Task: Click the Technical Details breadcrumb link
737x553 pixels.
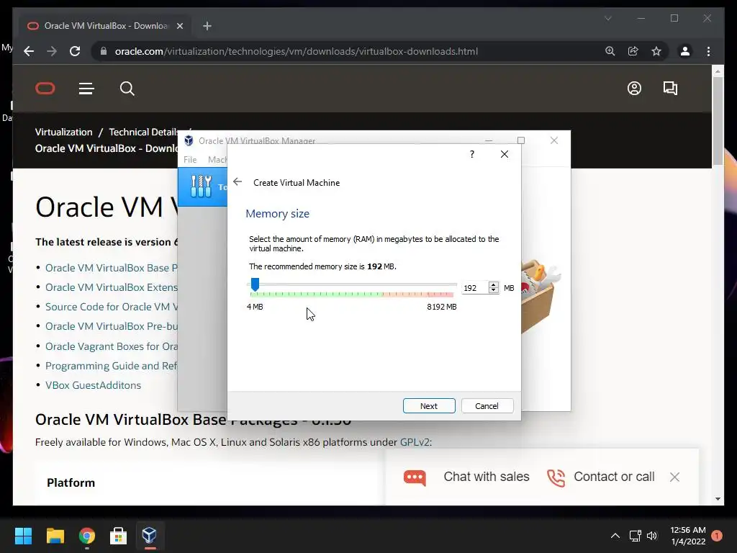Action: (x=144, y=132)
